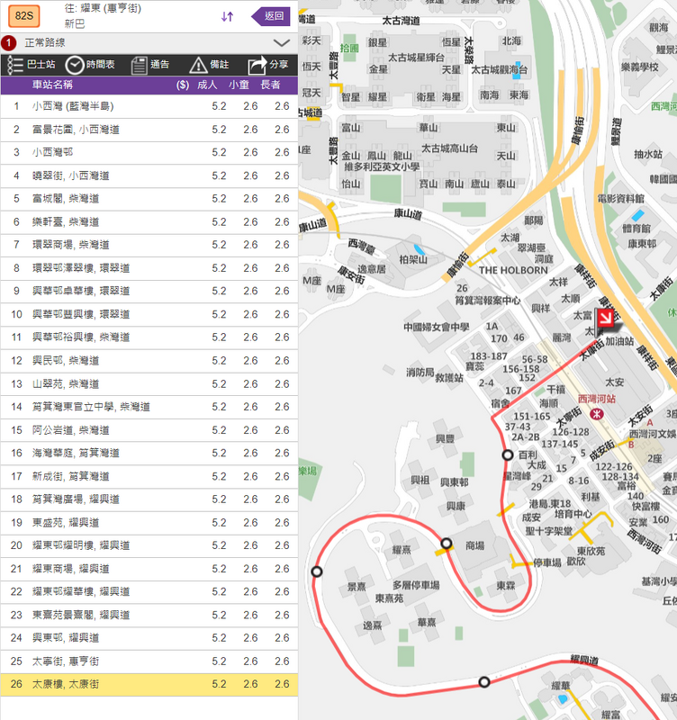This screenshot has height=720, width=677.
Task: Select stop 10 興華邨豐興樓, 環翠道
Action: pos(149,314)
